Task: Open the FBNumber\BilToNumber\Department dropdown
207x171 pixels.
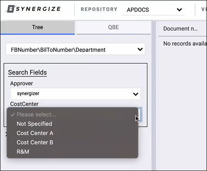Action: [x=76, y=49]
